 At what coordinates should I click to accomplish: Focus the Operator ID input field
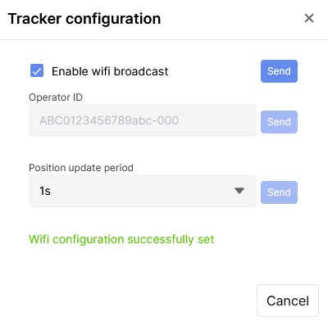(x=143, y=120)
